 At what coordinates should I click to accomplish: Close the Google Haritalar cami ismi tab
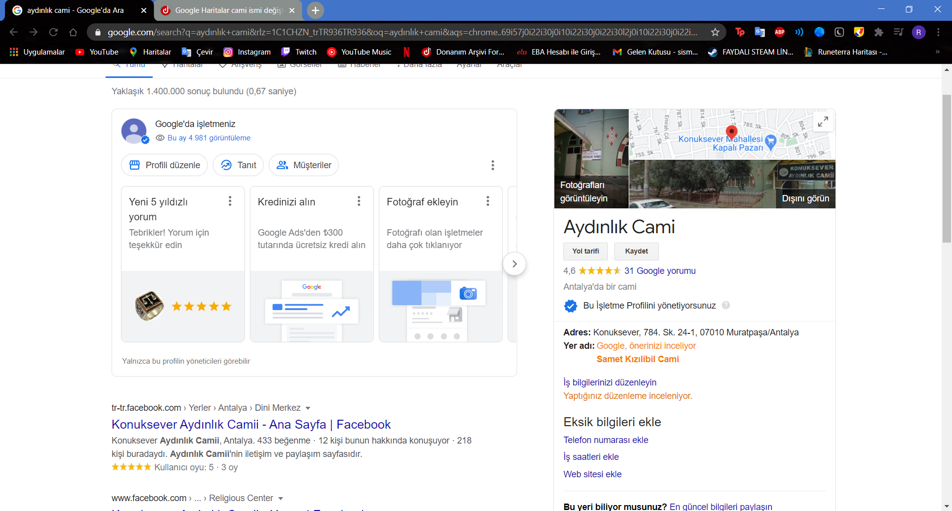292,10
